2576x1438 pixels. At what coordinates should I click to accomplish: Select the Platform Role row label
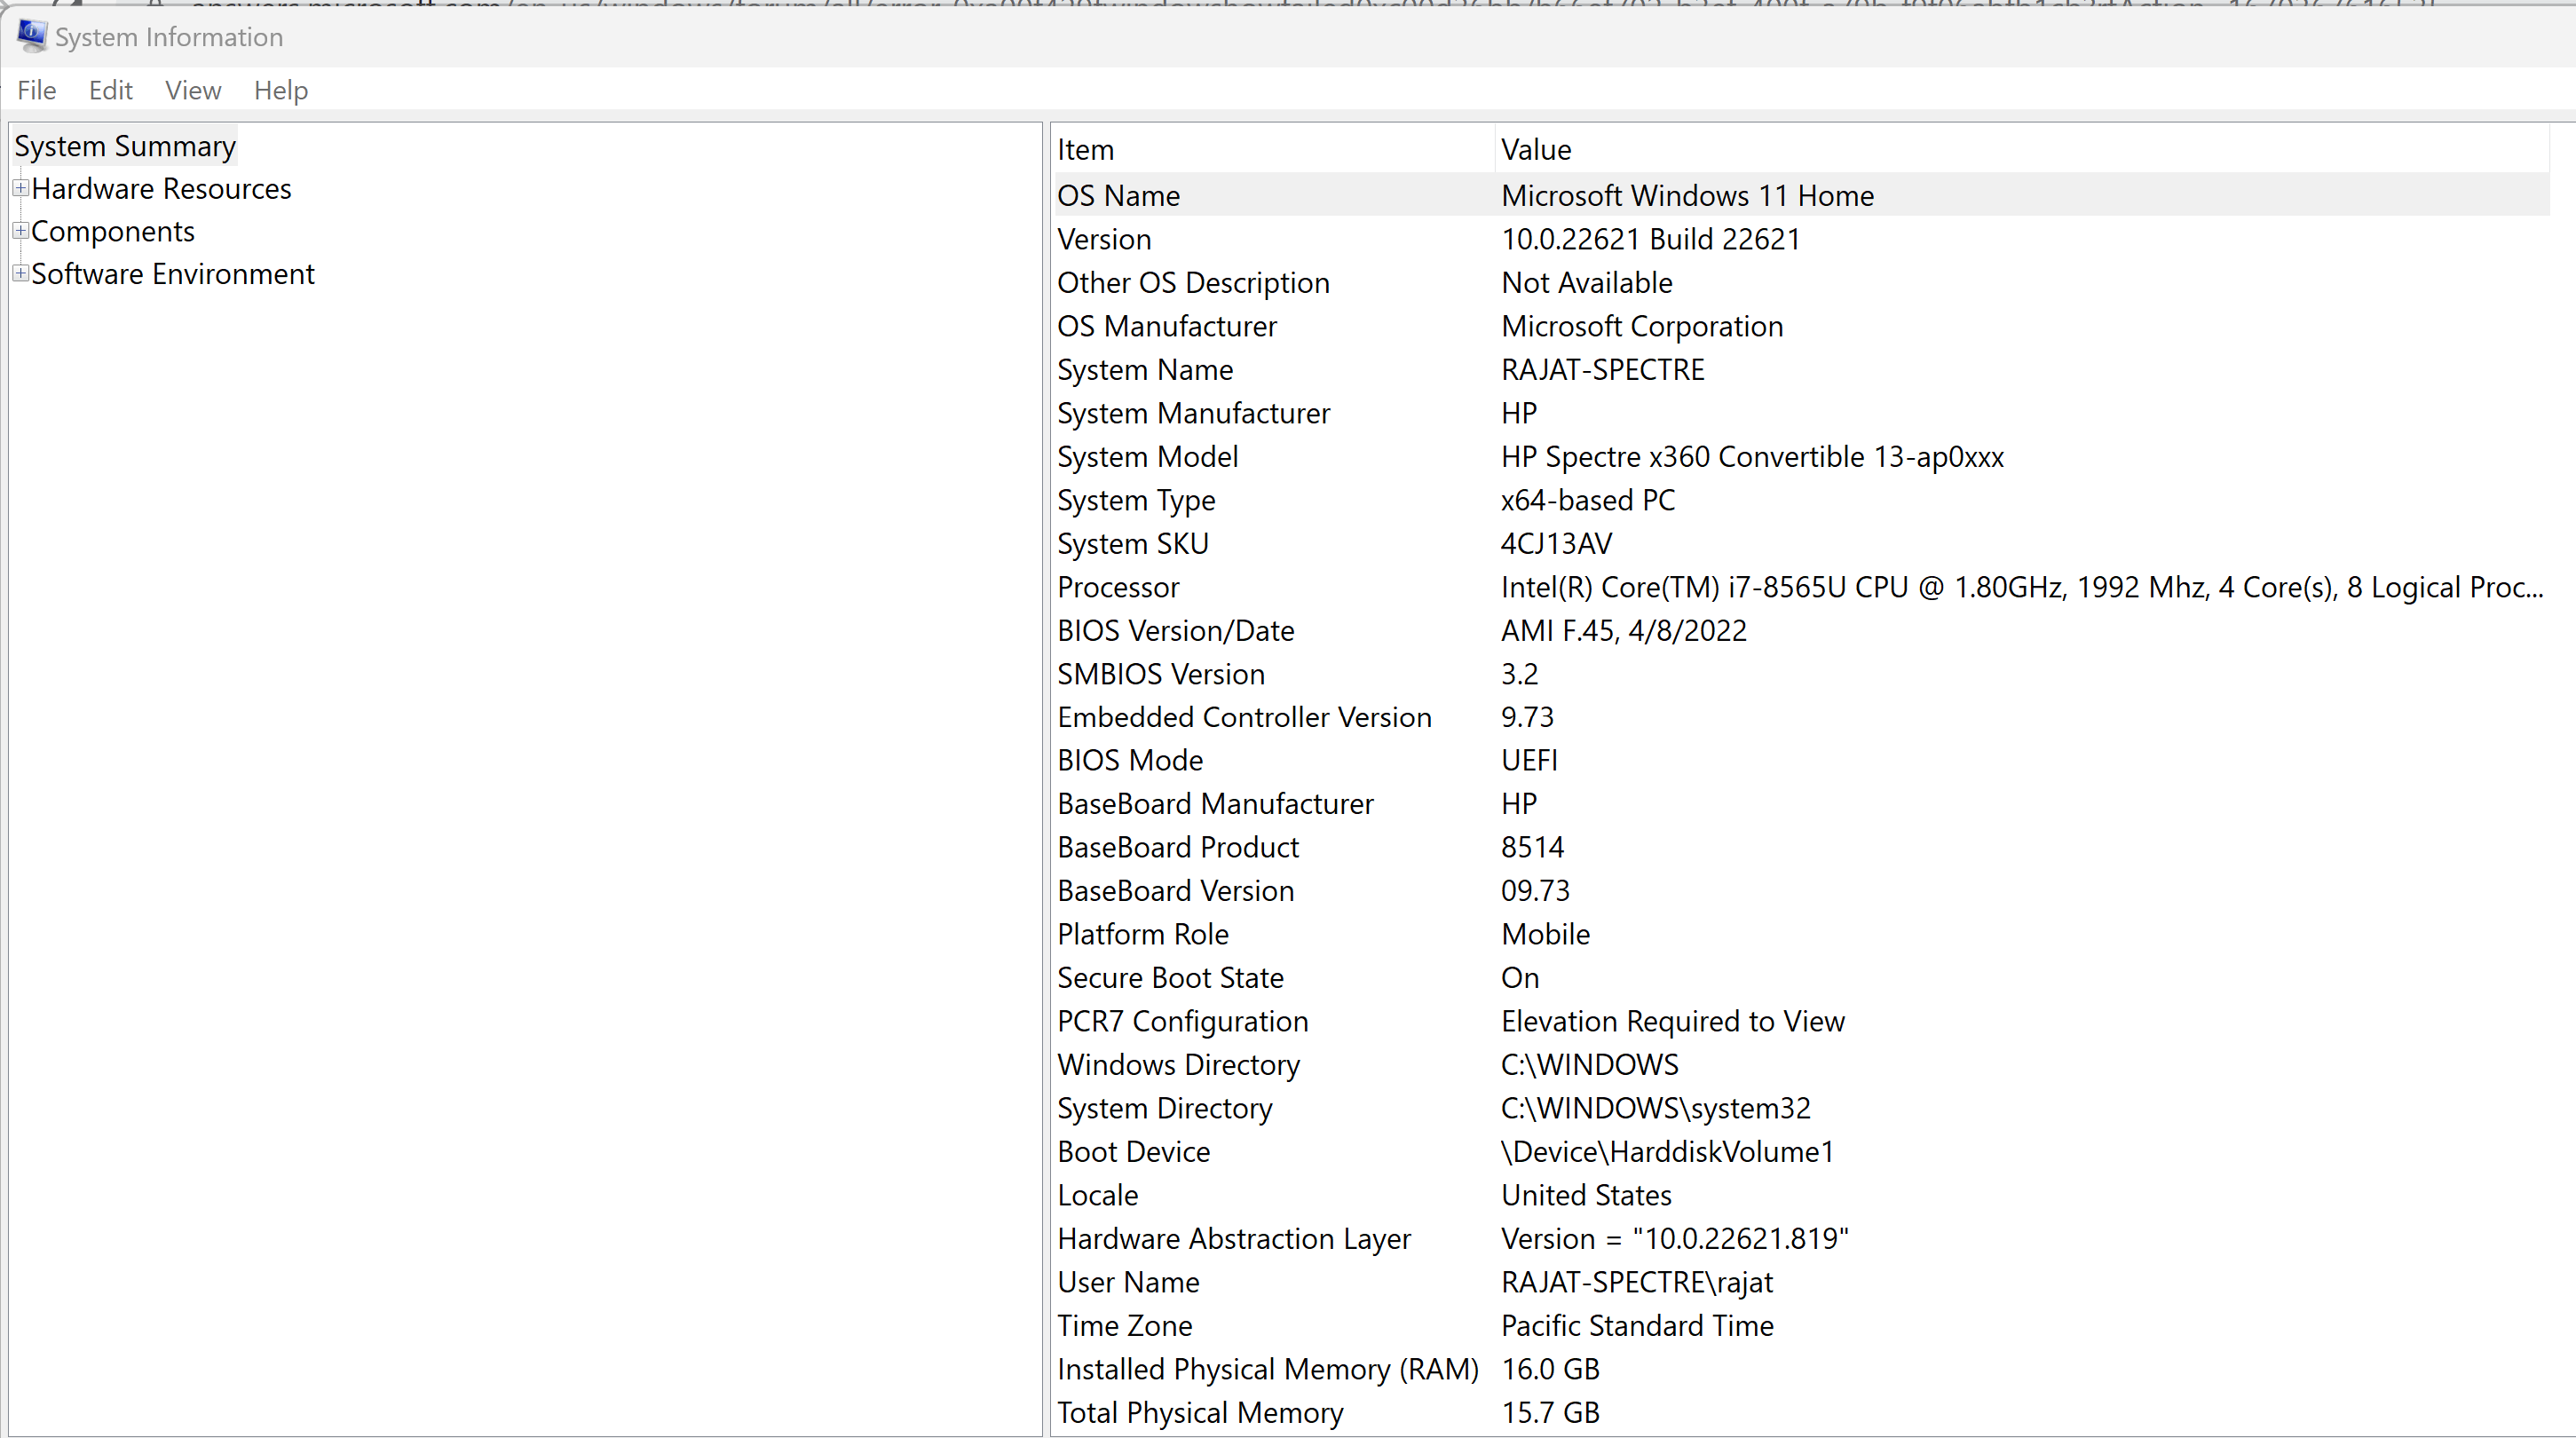(1143, 934)
